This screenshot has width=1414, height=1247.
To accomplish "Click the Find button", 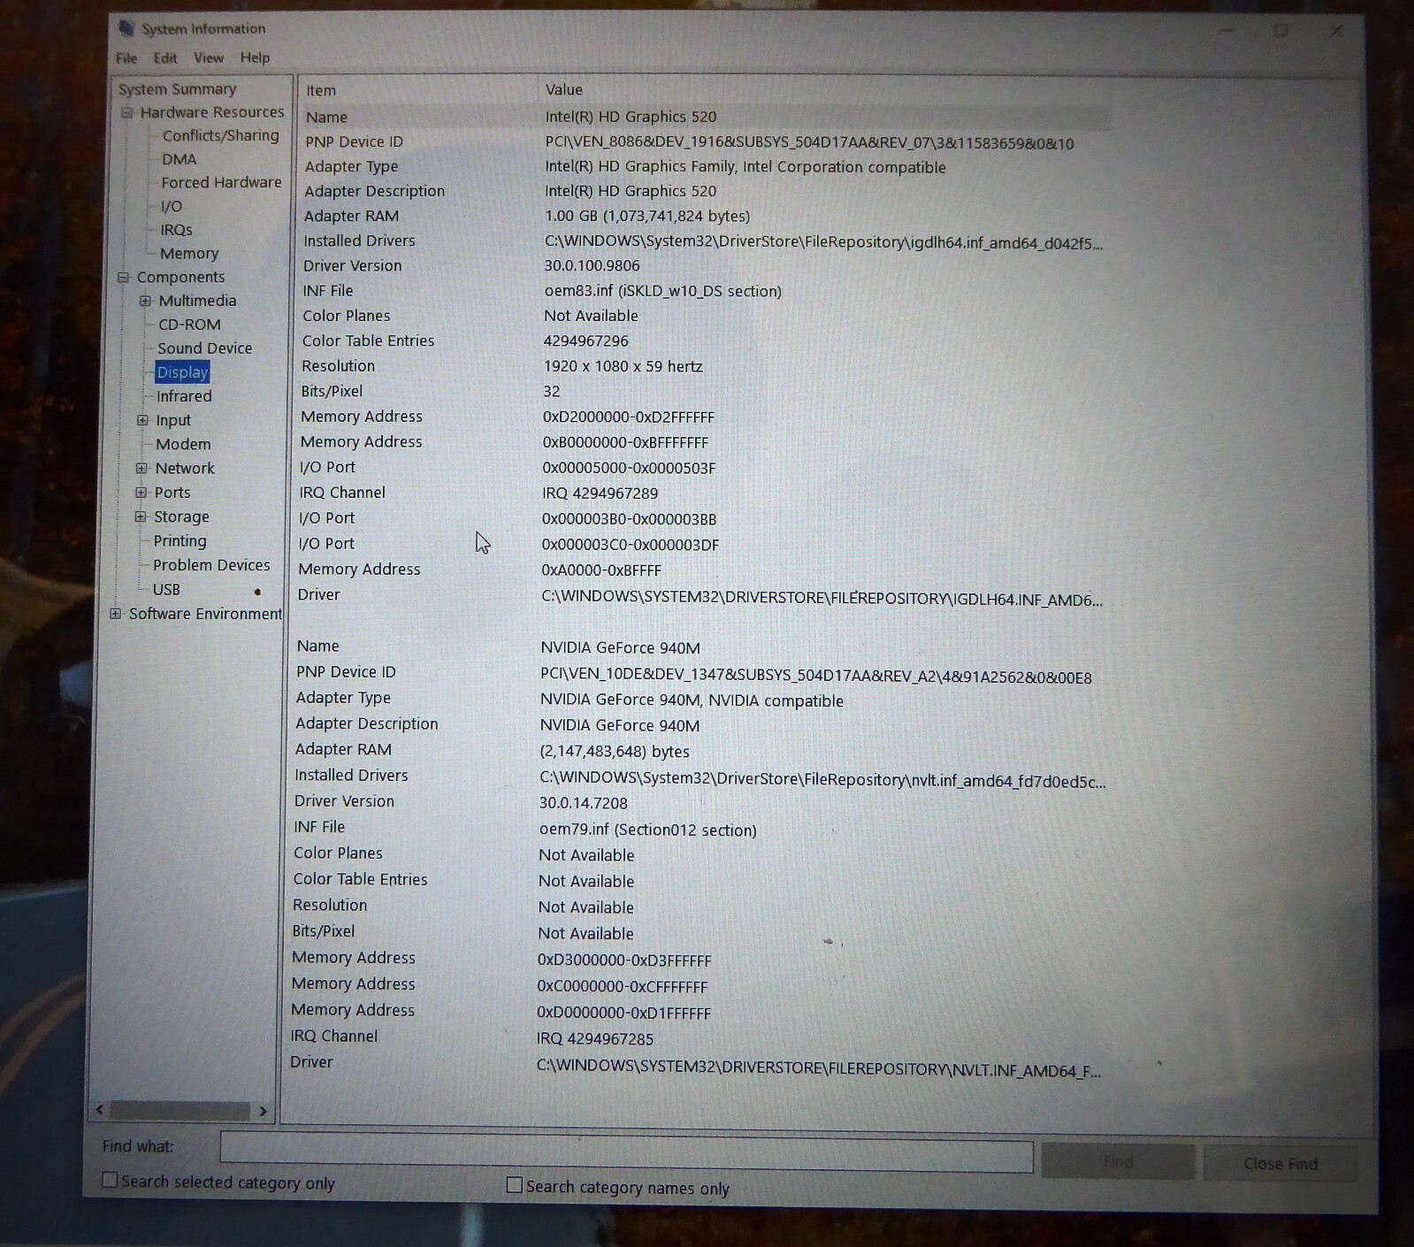I will coord(1119,1162).
